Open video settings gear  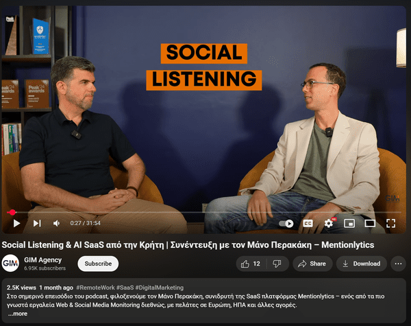(x=329, y=223)
